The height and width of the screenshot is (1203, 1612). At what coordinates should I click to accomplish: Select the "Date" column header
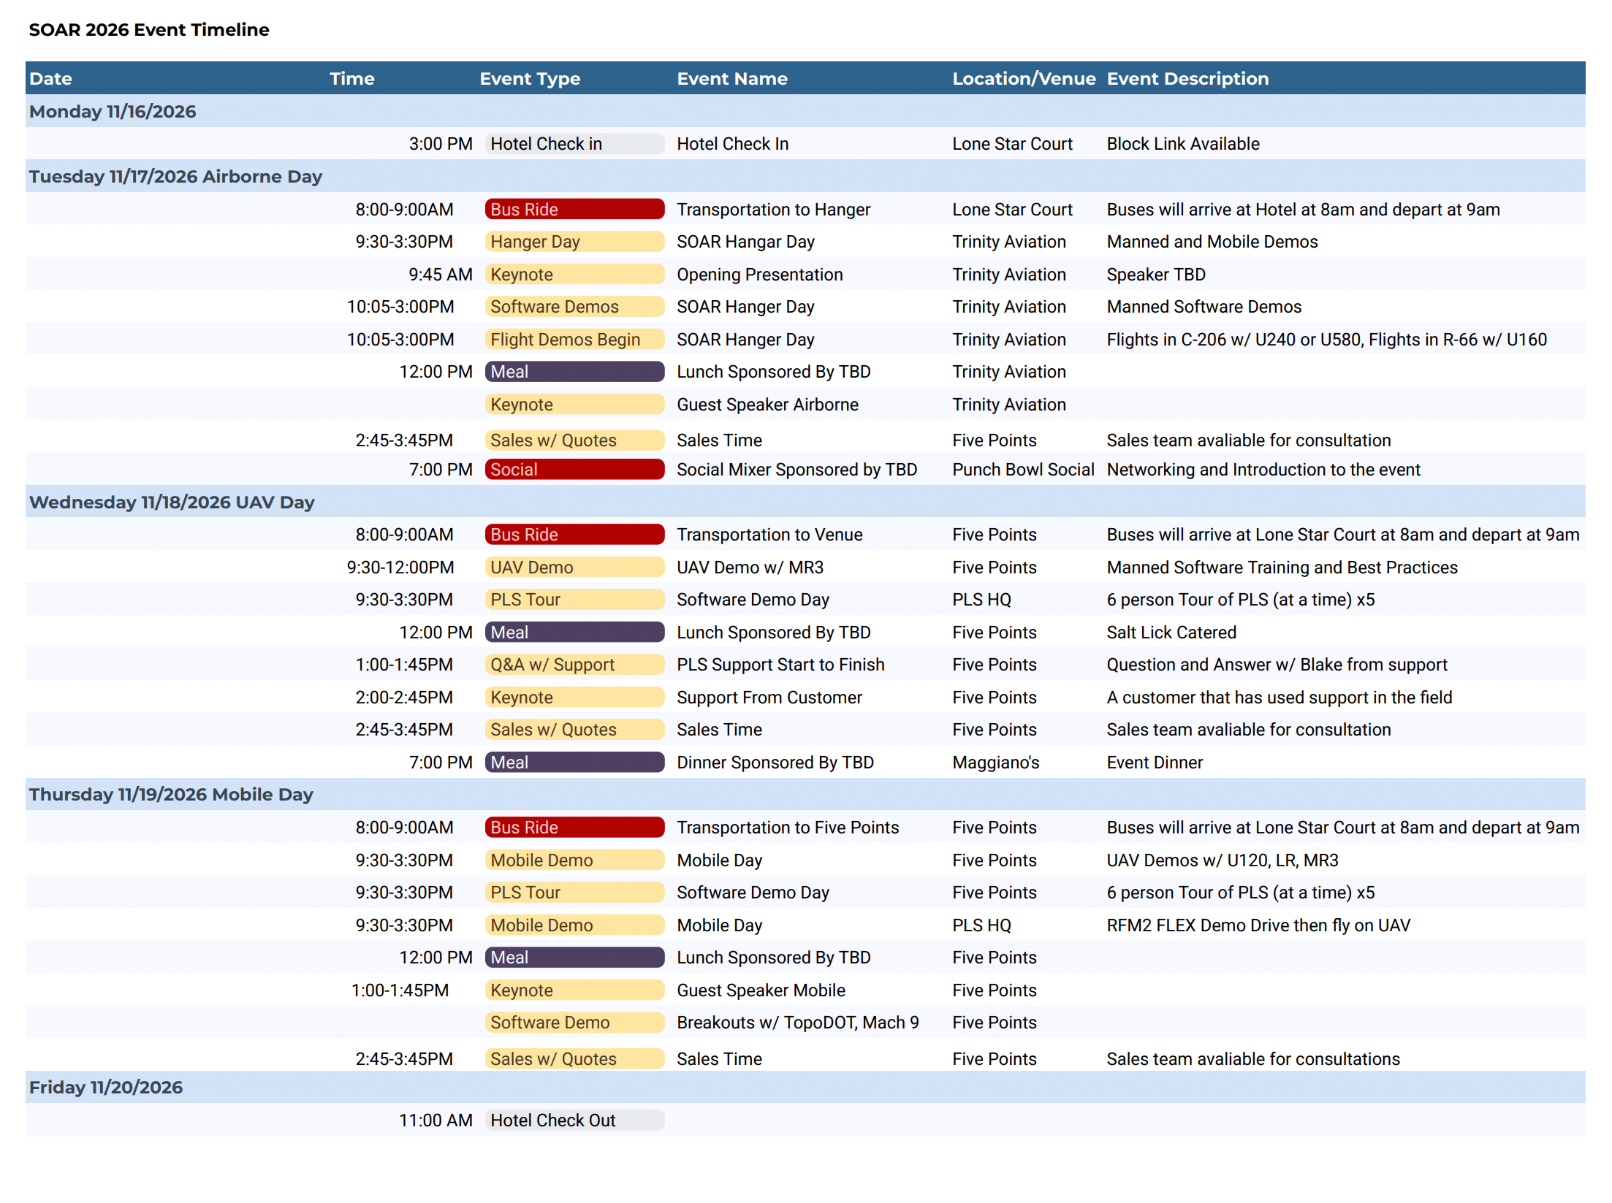coord(50,79)
